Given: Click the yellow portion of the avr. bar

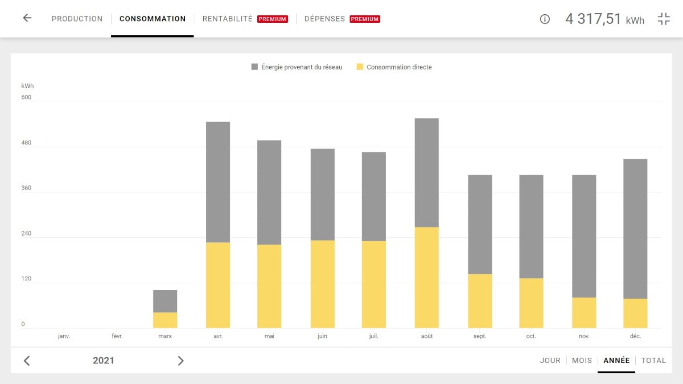Looking at the screenshot, I should [x=218, y=285].
